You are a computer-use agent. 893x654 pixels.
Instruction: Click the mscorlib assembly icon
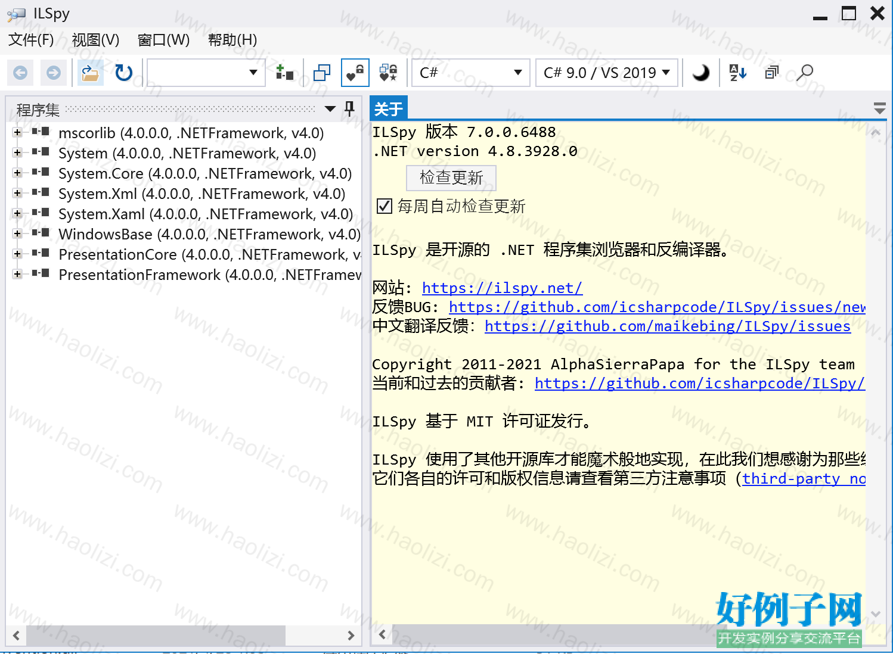click(41, 132)
